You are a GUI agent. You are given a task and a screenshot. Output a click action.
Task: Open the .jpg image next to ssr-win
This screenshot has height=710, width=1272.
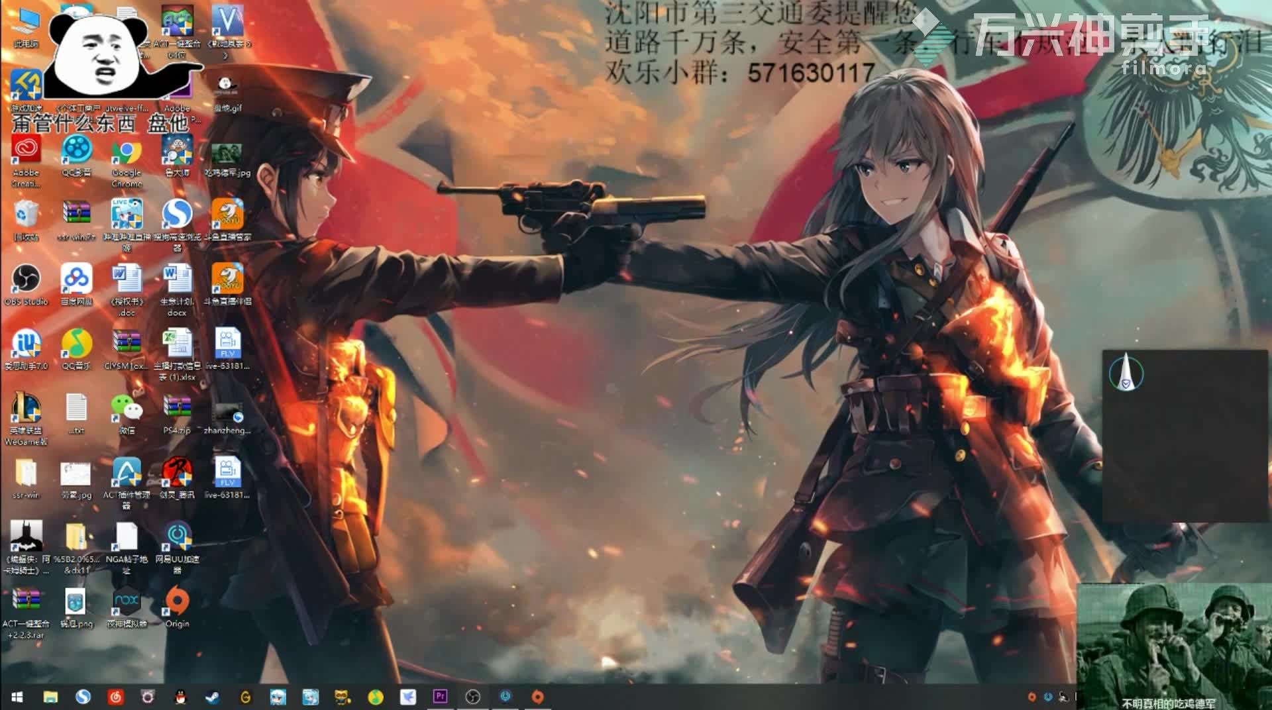(x=76, y=480)
